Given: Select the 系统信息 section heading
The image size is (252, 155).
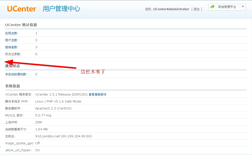Looking at the screenshot, I should click(13, 86).
